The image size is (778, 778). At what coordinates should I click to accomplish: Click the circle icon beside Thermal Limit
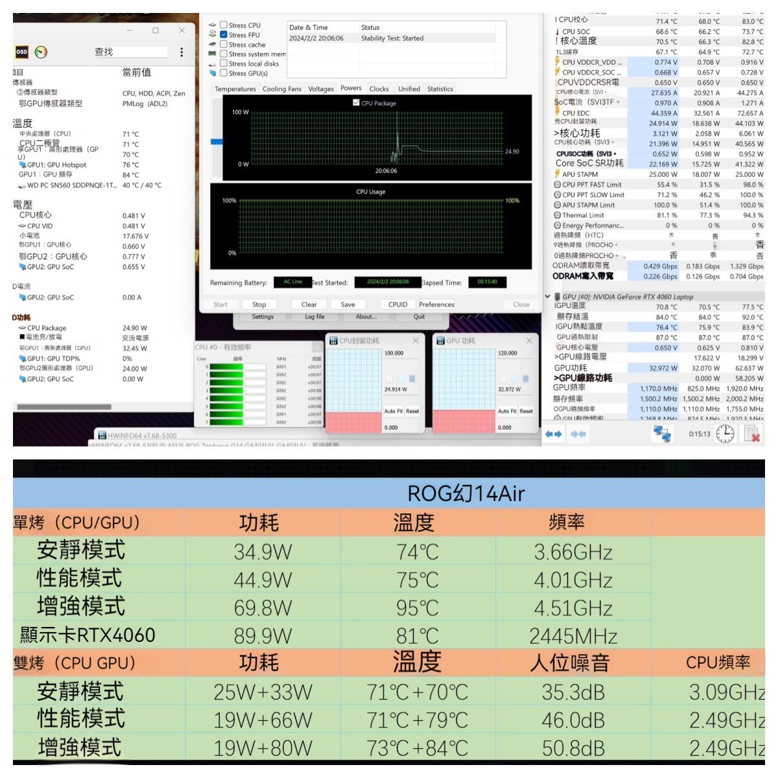(x=558, y=215)
